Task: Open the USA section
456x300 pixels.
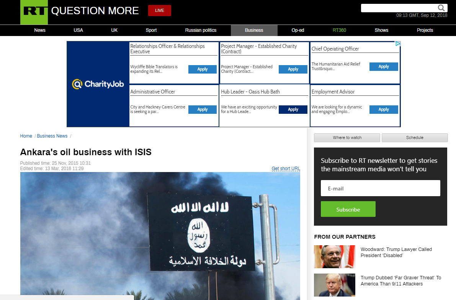Action: coord(78,30)
